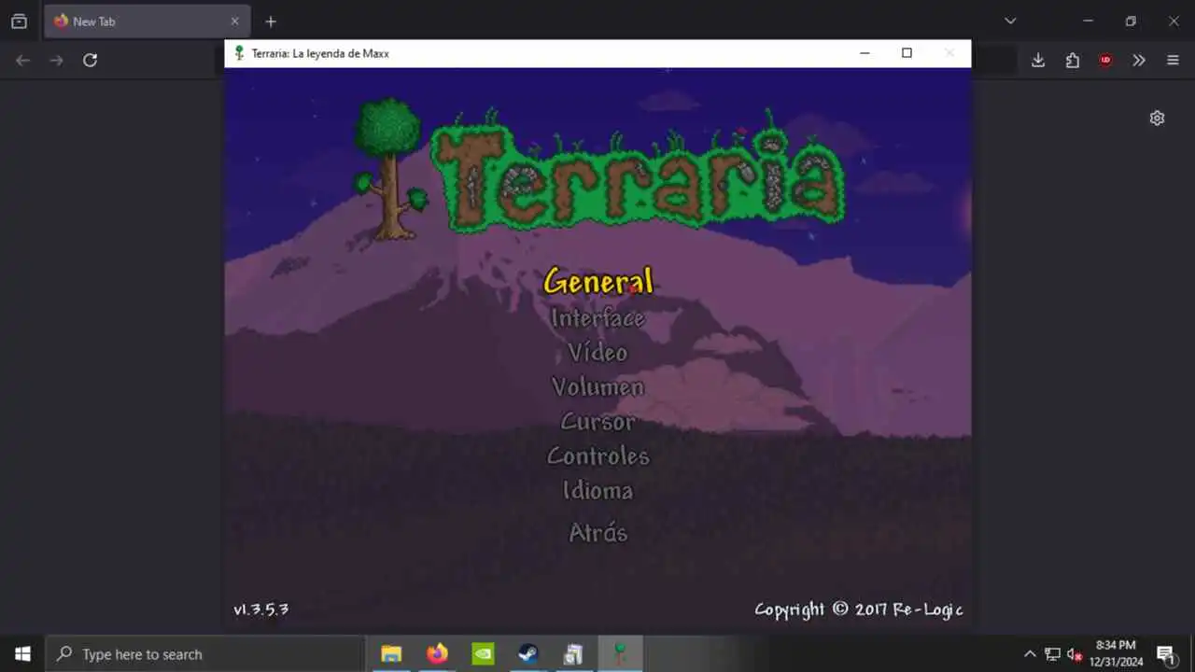Open Firefox from the taskbar

(437, 654)
